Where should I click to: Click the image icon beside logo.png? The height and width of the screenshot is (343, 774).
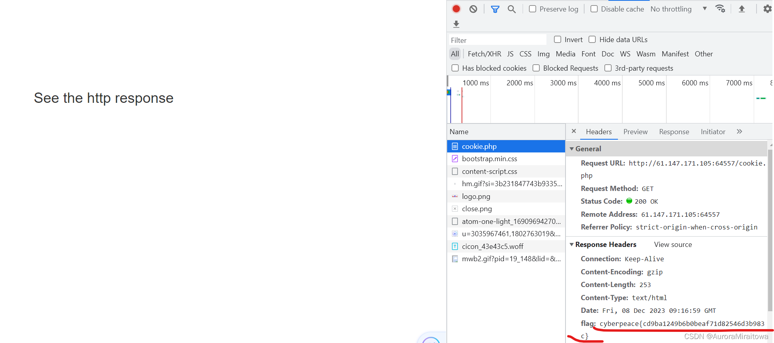point(455,197)
